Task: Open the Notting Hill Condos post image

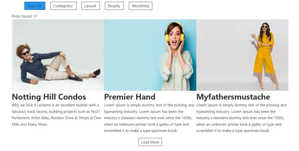Action: 58,55
